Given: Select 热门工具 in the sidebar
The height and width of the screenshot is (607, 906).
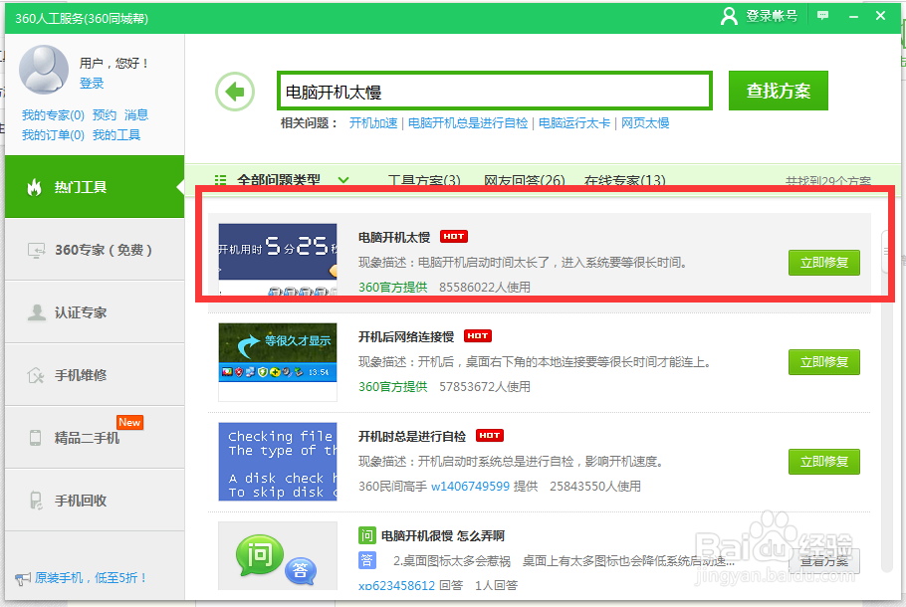Looking at the screenshot, I should [95, 186].
